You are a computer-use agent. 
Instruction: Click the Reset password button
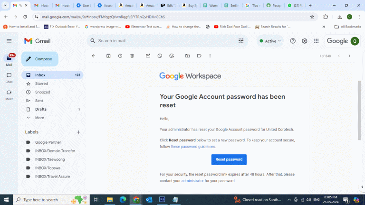229,159
